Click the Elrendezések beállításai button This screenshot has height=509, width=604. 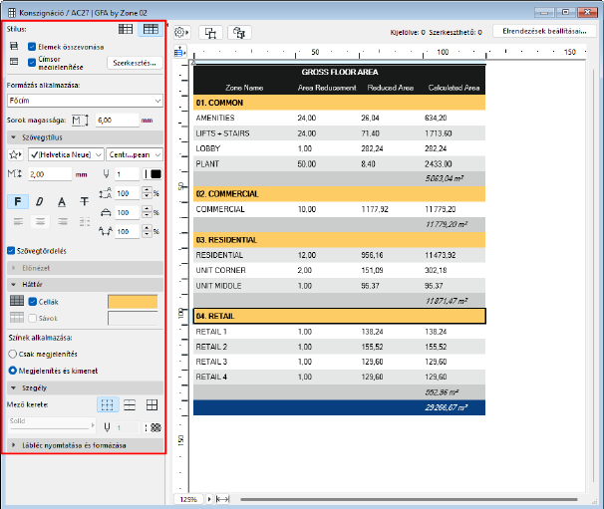(543, 32)
